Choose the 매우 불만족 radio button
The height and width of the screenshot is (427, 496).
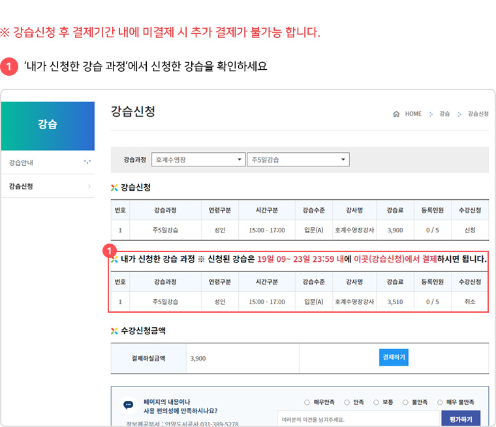pyautogui.click(x=441, y=402)
